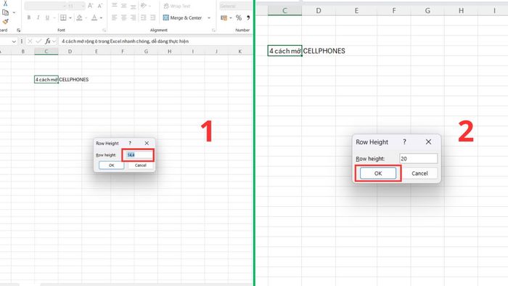Open the Number Format General dropdown

coord(236,6)
